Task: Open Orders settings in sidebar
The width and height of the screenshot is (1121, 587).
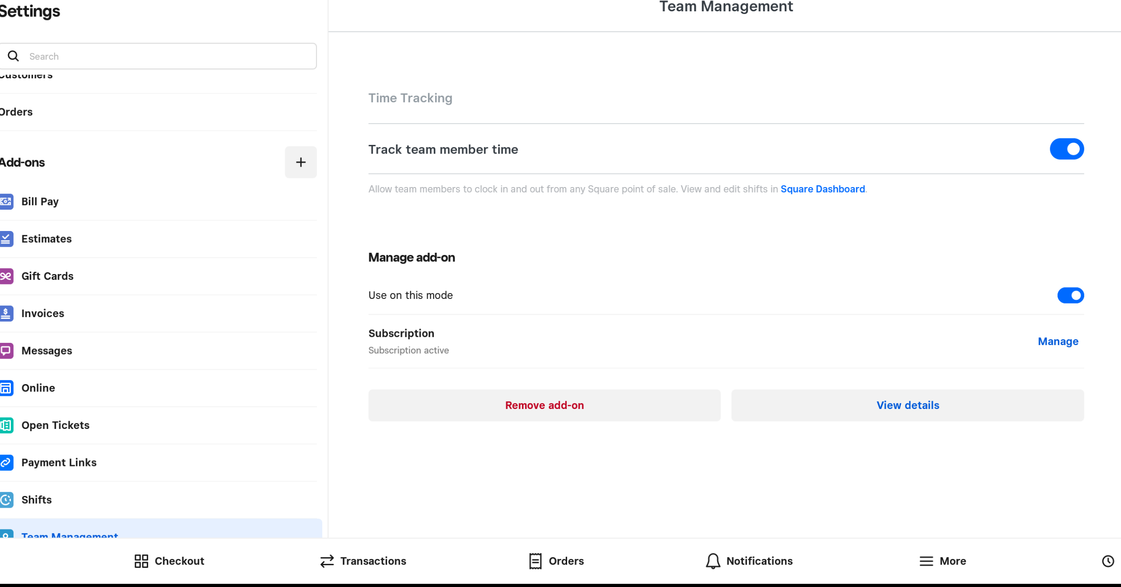Action: click(x=158, y=112)
